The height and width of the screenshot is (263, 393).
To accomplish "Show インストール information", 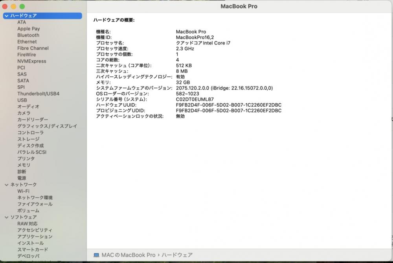I will click(x=31, y=243).
